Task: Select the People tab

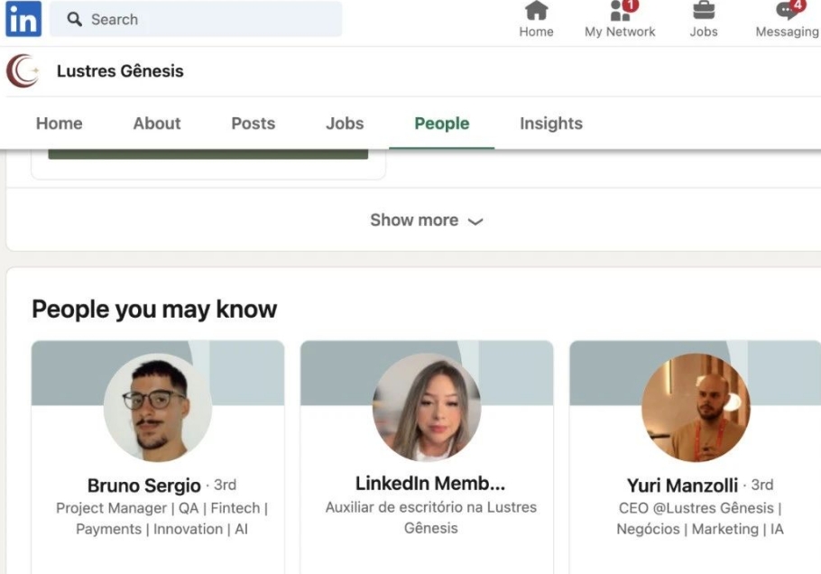Action: pyautogui.click(x=442, y=124)
